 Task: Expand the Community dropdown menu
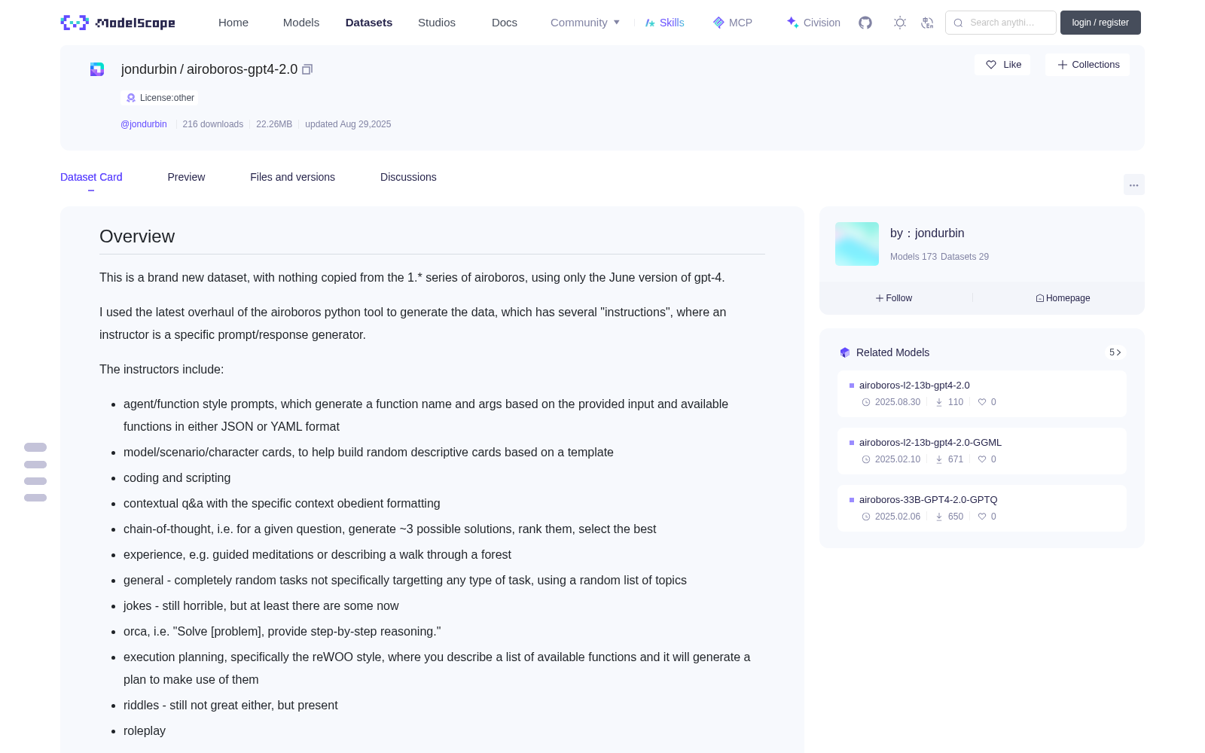pos(585,23)
